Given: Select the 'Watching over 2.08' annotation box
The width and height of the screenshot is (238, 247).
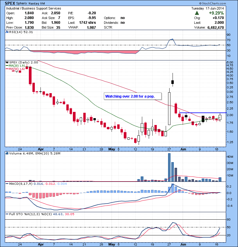Looking at the screenshot, I should (132, 96).
